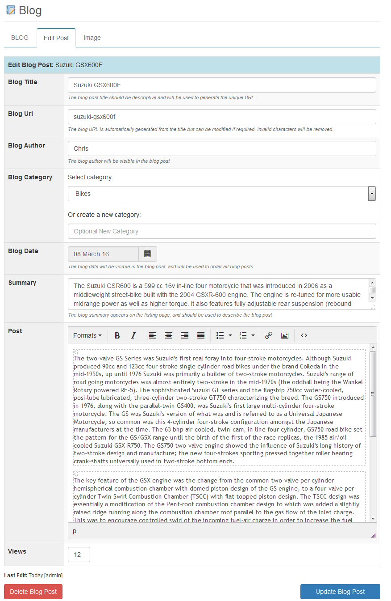The width and height of the screenshot is (391, 601).
Task: Focus the Blog Author field
Action: [222, 148]
